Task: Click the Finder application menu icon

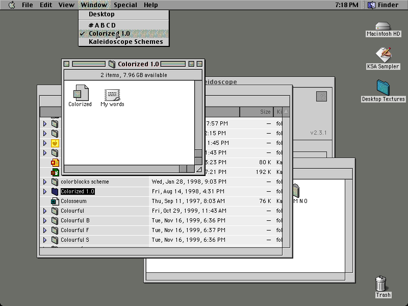Action: (x=371, y=5)
